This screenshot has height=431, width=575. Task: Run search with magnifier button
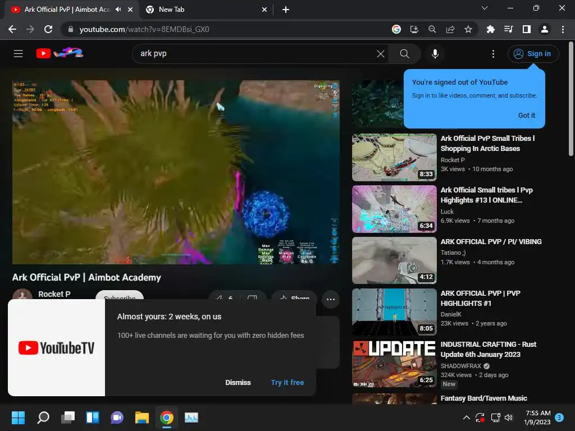(x=404, y=54)
